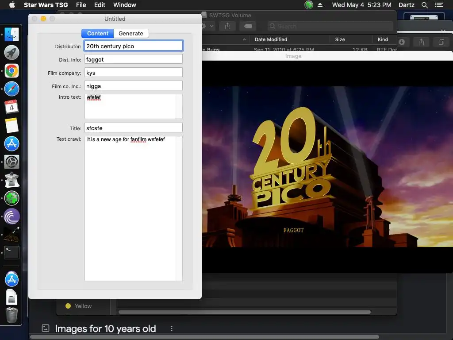The width and height of the screenshot is (453, 340).
Task: Sort by the Size column in Finder
Action: [x=340, y=39]
